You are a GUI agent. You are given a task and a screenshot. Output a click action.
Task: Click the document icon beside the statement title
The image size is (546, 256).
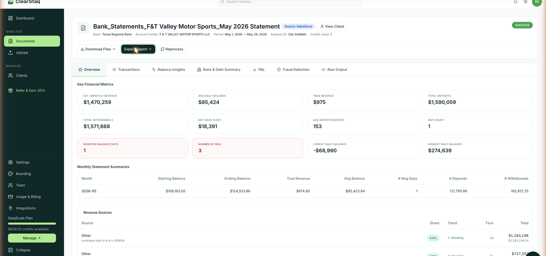[x=83, y=28]
